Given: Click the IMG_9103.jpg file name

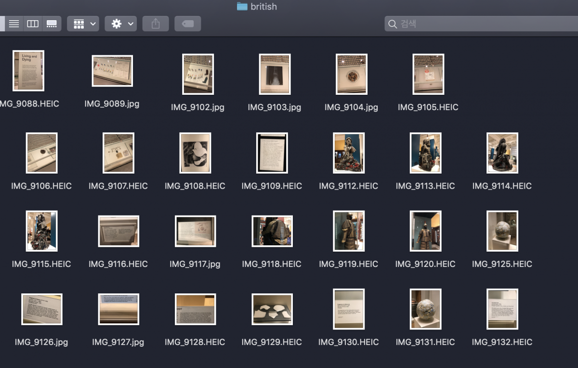Looking at the screenshot, I should [275, 107].
